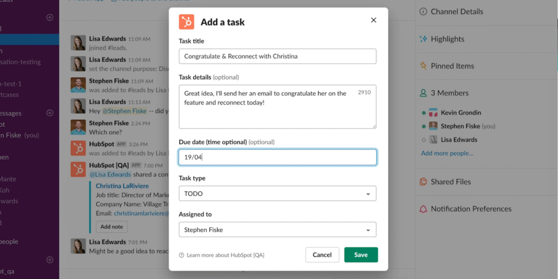Click the Highlights sparkle icon
Image resolution: width=558 pixels, height=279 pixels.
click(423, 39)
